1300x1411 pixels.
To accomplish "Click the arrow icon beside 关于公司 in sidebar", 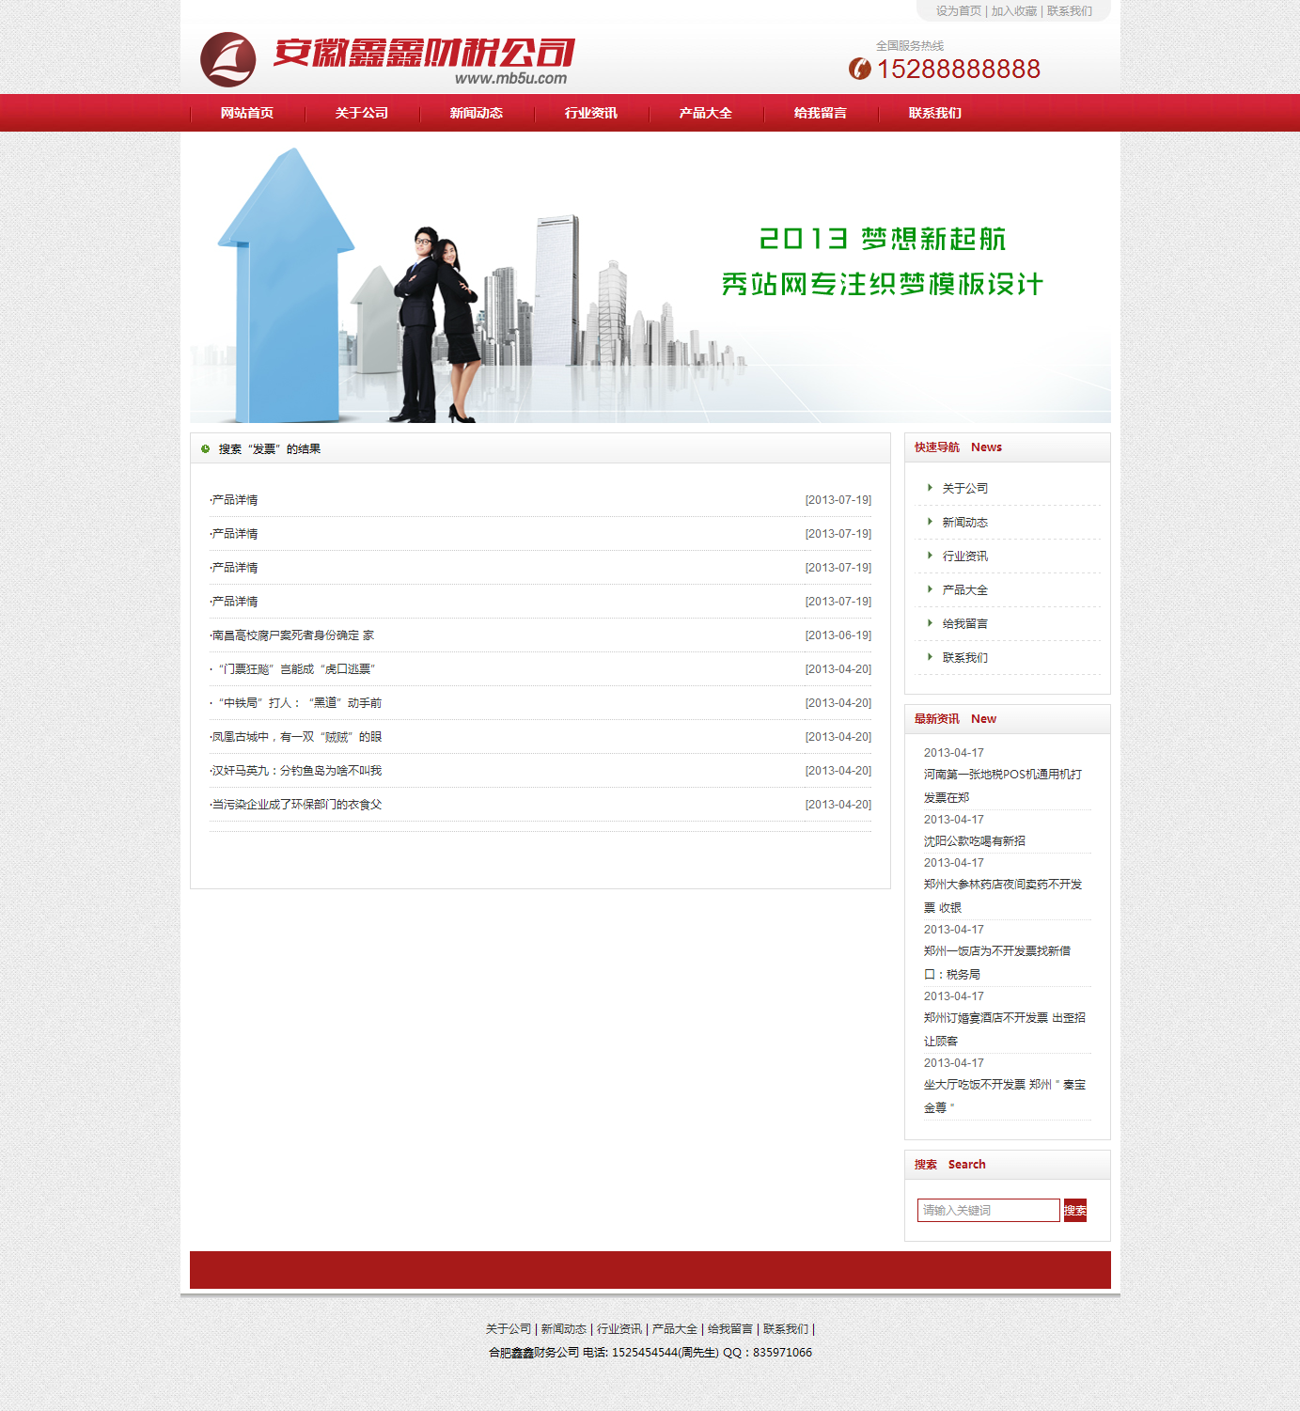I will tap(930, 488).
